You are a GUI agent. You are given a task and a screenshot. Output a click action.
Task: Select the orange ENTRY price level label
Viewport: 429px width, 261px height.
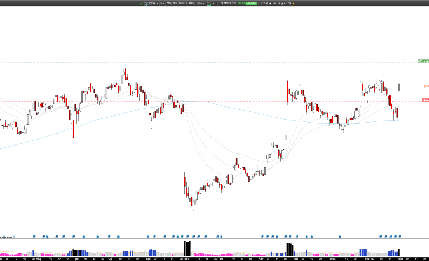pyautogui.click(x=426, y=86)
